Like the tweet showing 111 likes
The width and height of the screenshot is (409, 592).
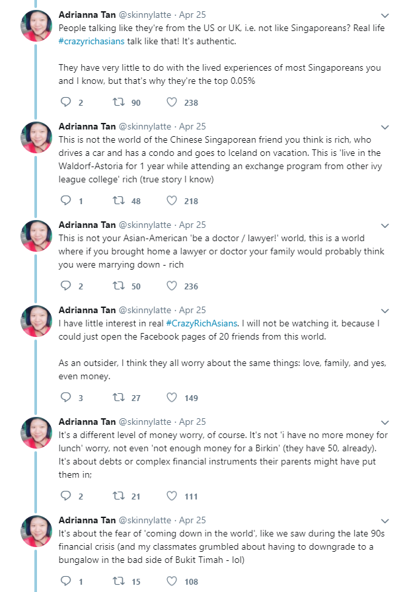[x=172, y=496]
